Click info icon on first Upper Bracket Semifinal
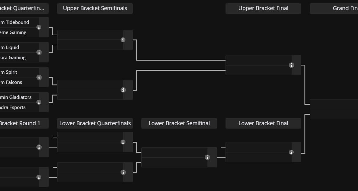The image size is (358, 191). point(123,40)
